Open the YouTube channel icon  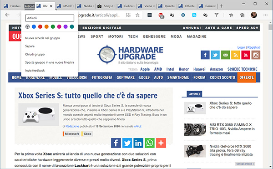pyautogui.click(x=246, y=55)
